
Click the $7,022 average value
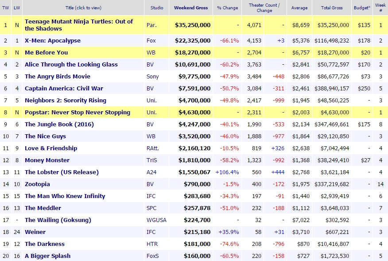[301, 220]
